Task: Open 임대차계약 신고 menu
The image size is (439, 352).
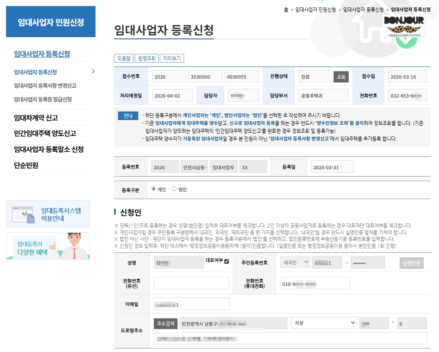Action: tap(36, 117)
